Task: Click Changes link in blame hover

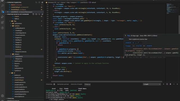Action: point(128,46)
